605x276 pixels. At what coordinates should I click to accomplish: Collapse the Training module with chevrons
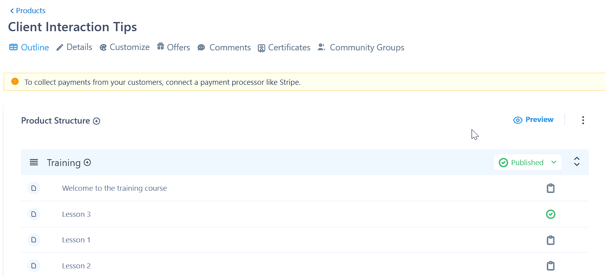pos(577,162)
